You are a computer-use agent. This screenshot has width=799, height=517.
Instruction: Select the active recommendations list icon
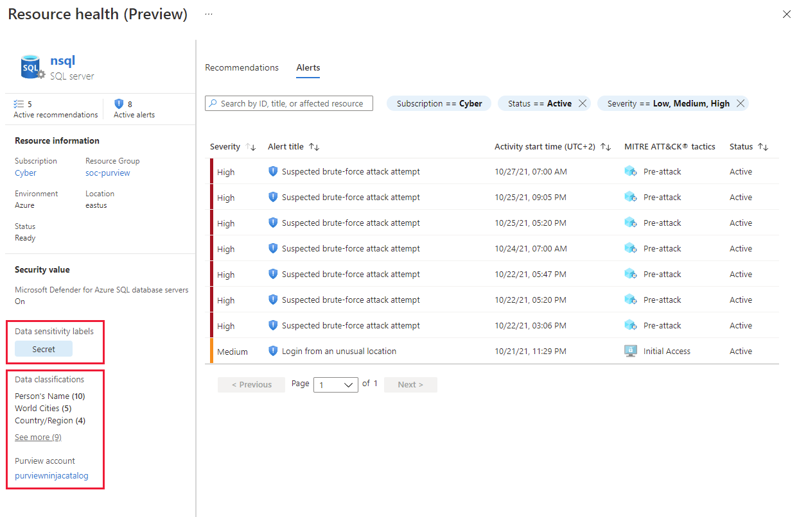click(x=19, y=103)
